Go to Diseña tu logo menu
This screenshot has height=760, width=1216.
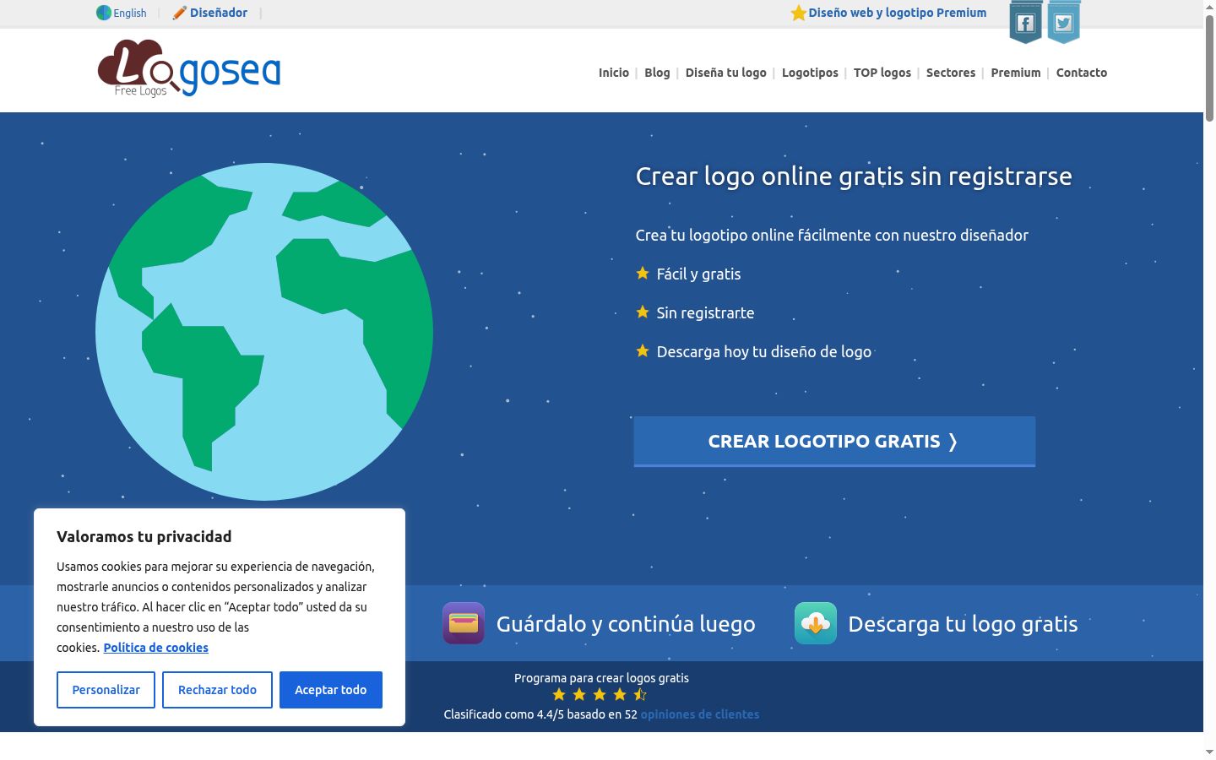(726, 73)
